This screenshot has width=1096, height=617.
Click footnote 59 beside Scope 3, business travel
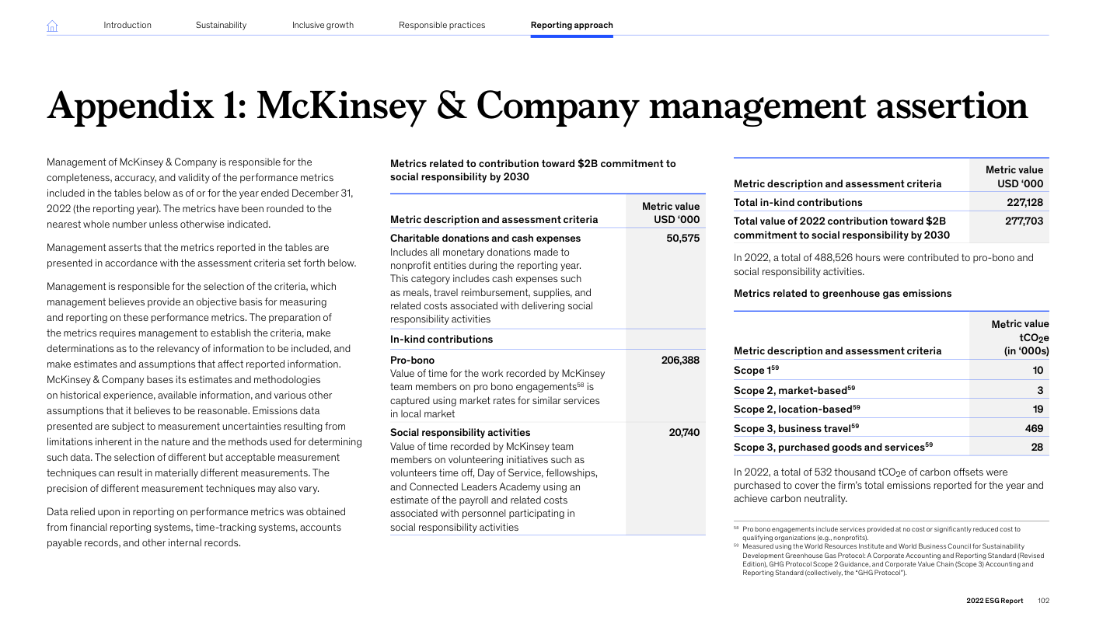(x=855, y=426)
